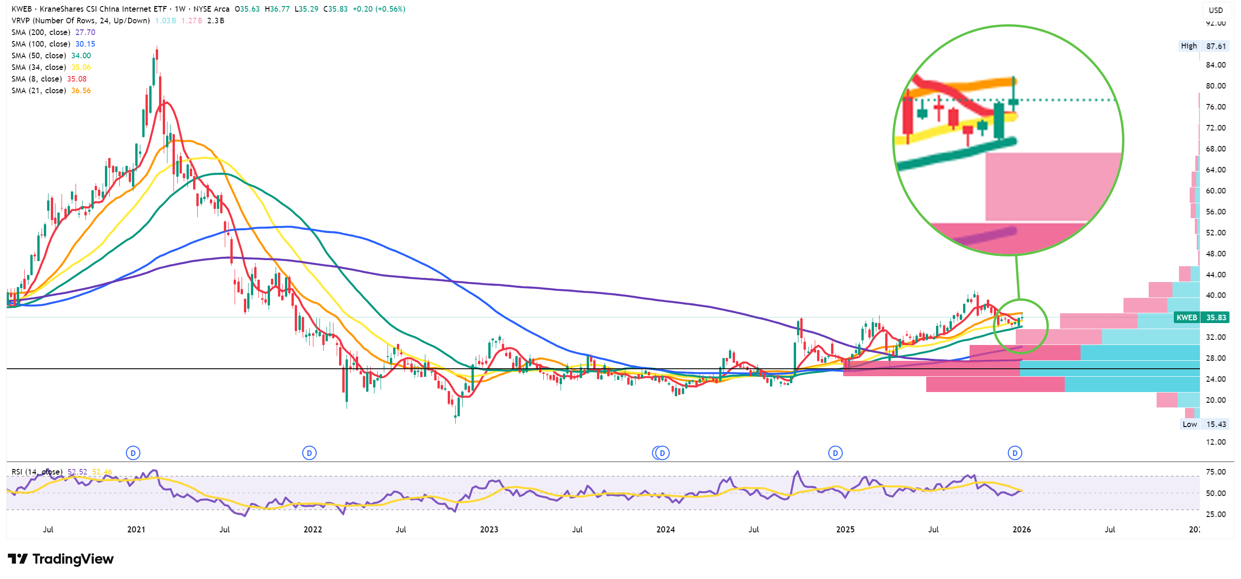Click the dividend marker near 2022

click(309, 453)
